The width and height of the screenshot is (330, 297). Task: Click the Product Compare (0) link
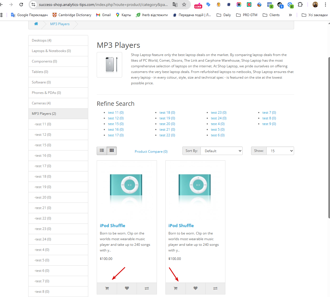(151, 152)
